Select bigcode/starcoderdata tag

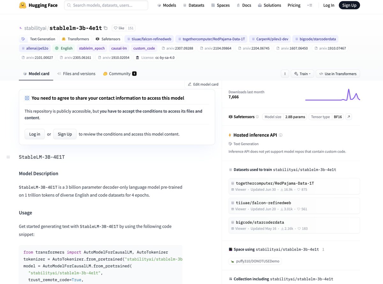(315, 39)
